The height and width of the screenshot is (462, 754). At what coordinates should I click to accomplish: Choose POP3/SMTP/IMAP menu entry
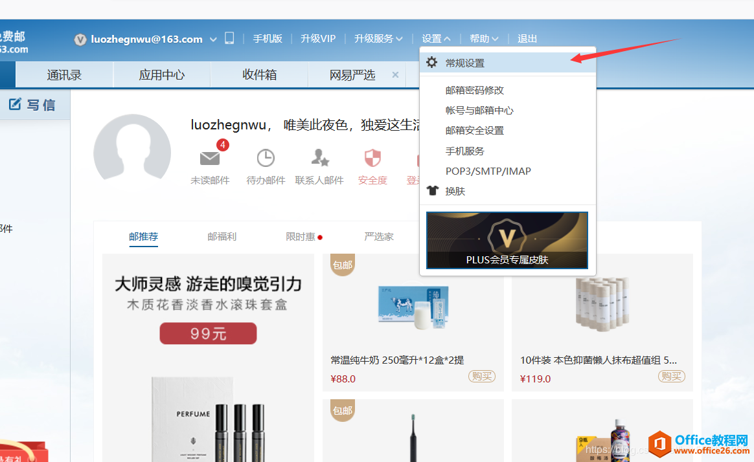tap(488, 171)
